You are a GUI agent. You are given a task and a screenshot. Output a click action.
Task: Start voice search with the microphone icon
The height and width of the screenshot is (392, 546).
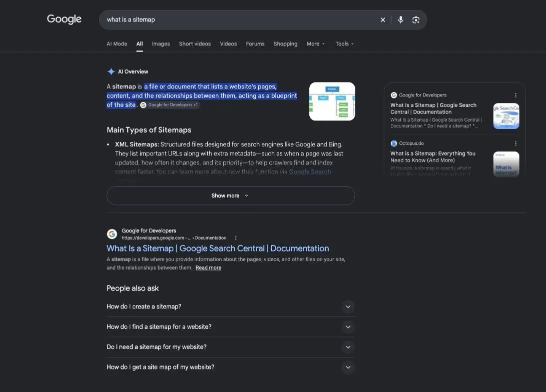coord(401,20)
